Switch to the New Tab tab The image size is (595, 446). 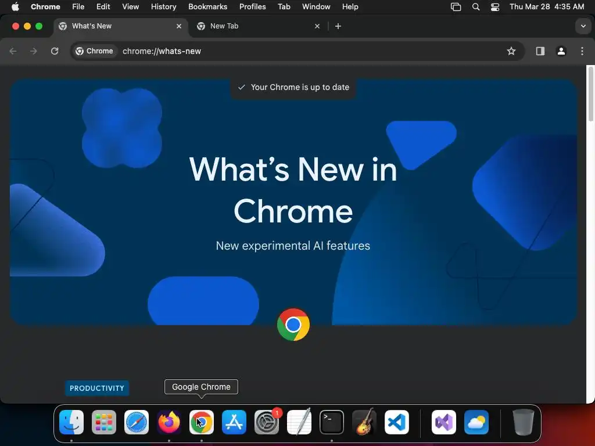point(259,26)
